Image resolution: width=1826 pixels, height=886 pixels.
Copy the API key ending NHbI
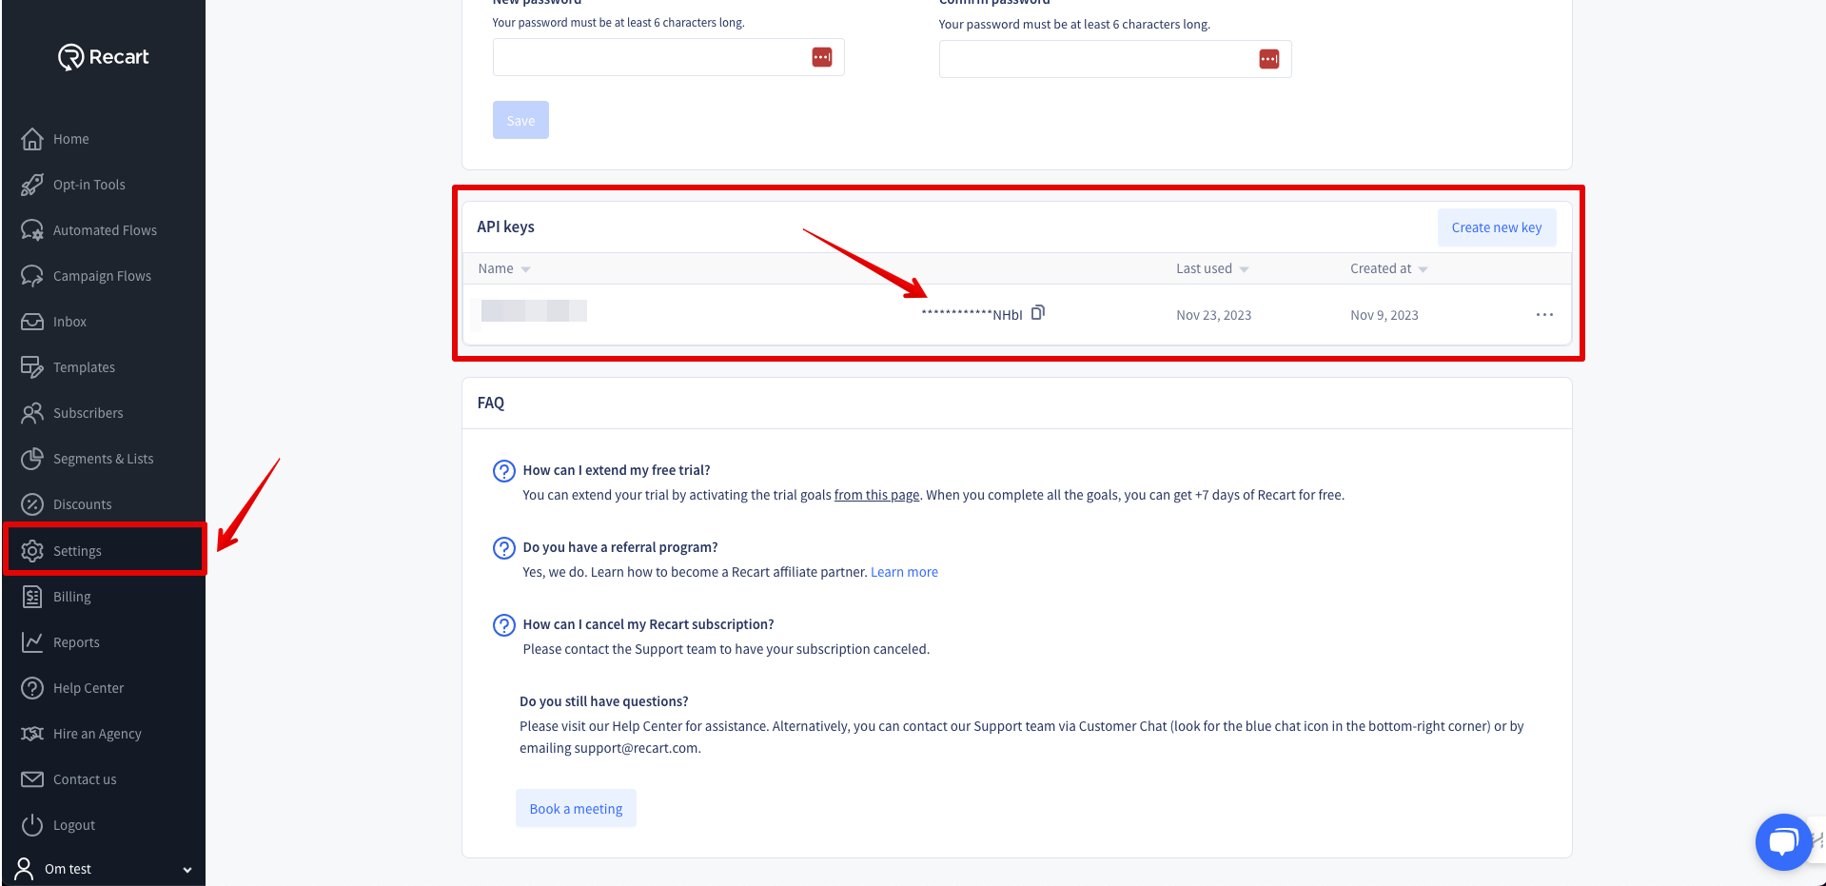click(x=1038, y=312)
